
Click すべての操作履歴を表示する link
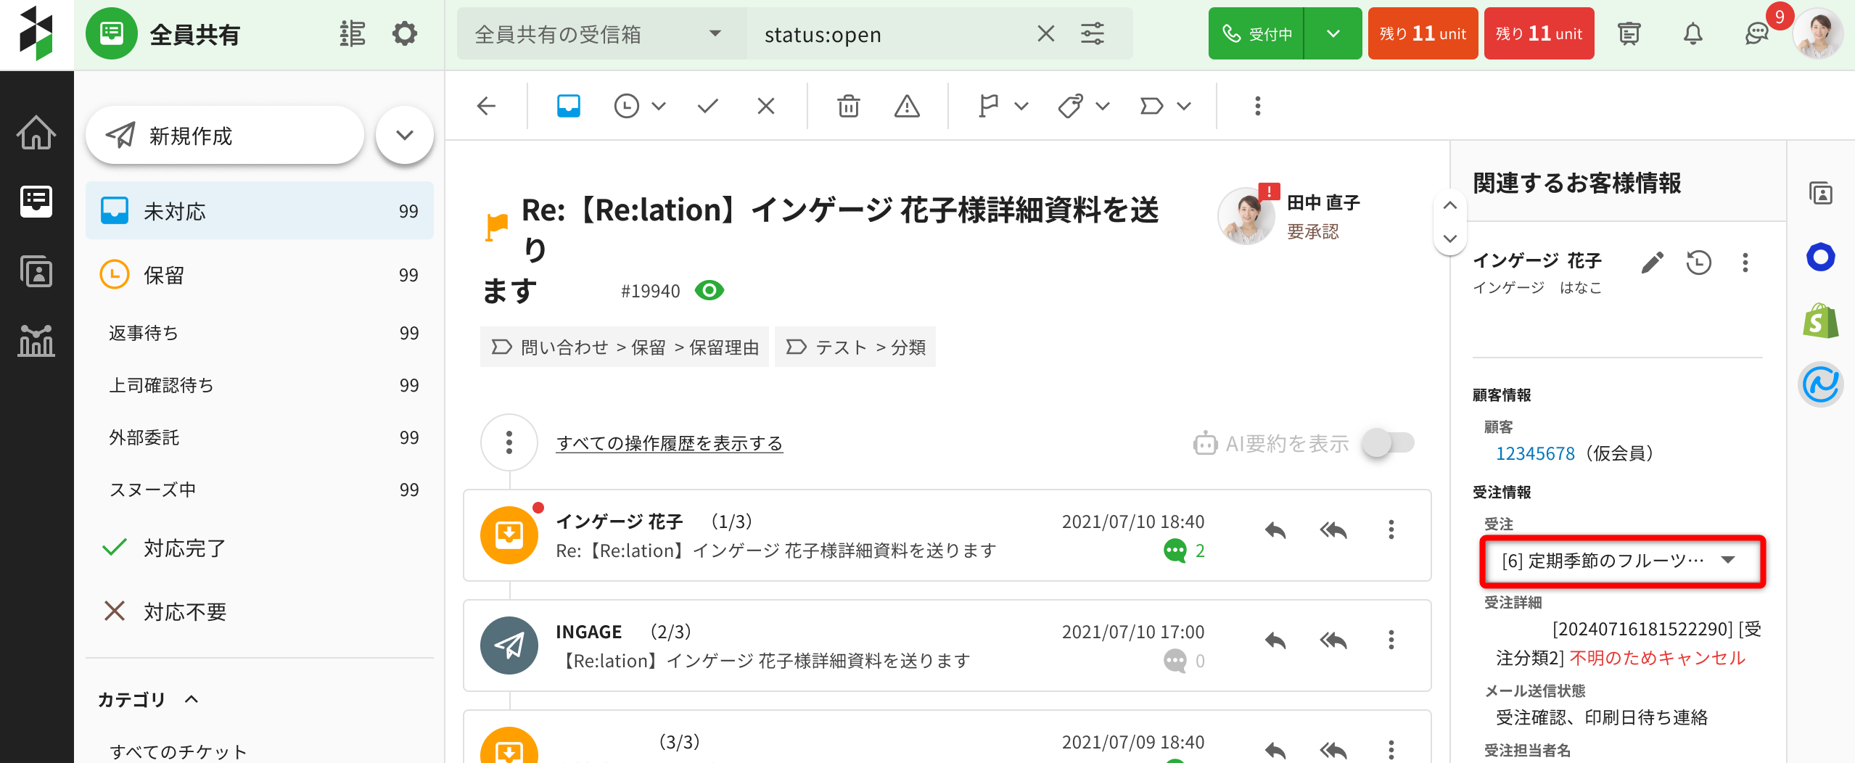[x=669, y=443]
